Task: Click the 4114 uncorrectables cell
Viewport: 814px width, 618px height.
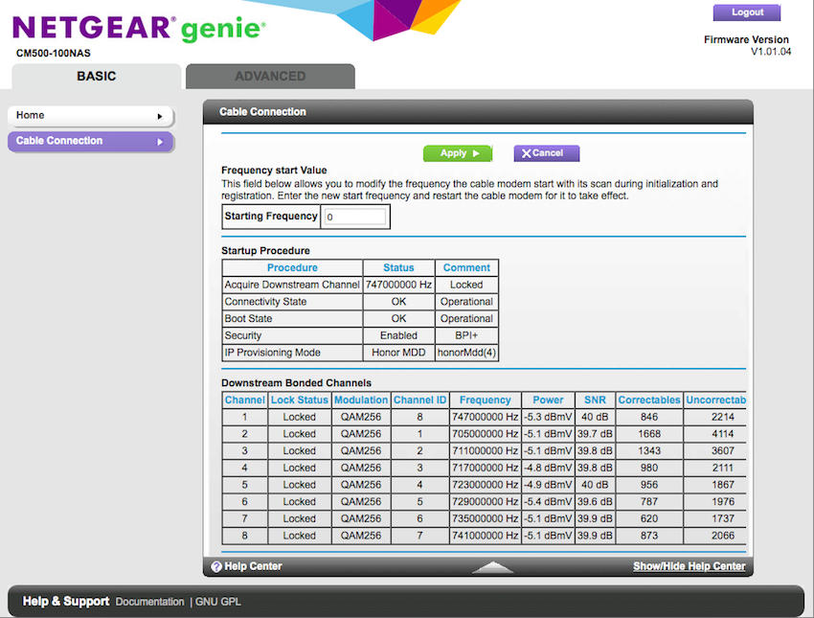Action: coord(715,434)
